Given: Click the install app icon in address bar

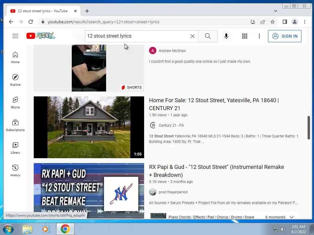Looking at the screenshot, I should (253, 22).
